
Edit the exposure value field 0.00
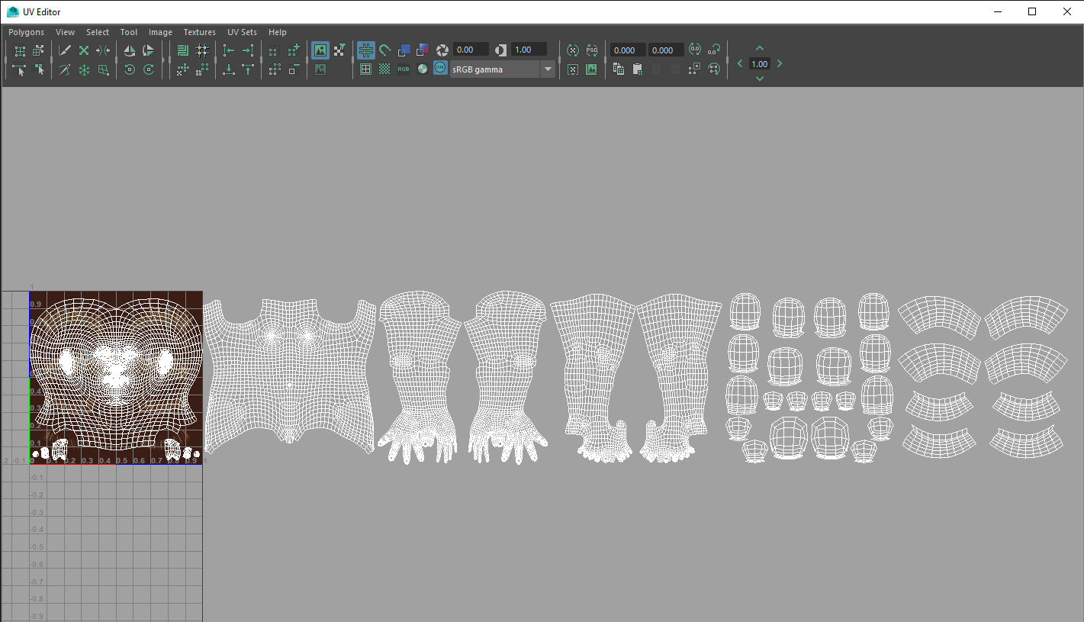(471, 50)
